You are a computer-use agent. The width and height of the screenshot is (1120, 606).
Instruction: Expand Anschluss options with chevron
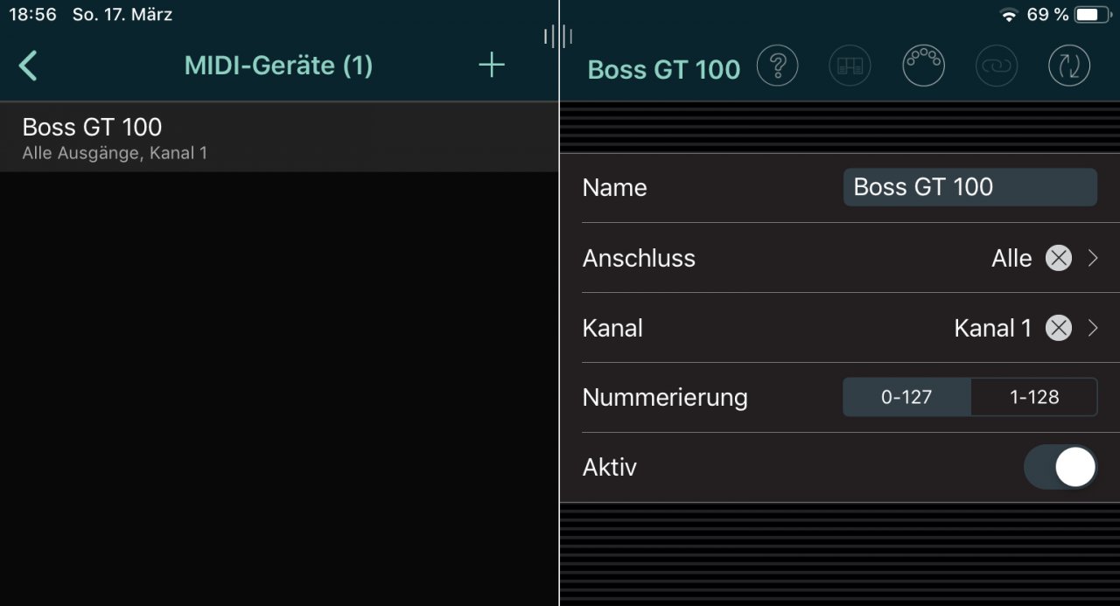coord(1093,258)
